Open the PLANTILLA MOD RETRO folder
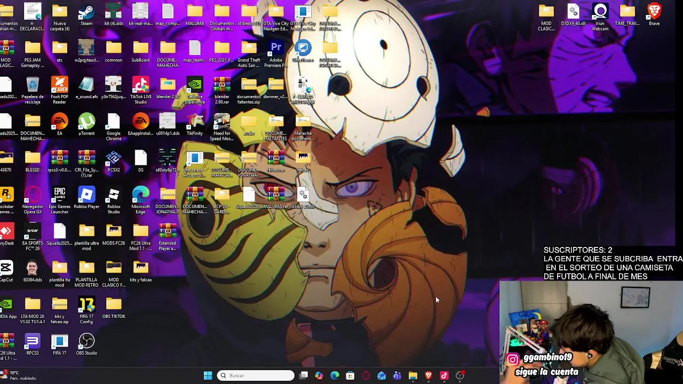The image size is (683, 384). 86,274
